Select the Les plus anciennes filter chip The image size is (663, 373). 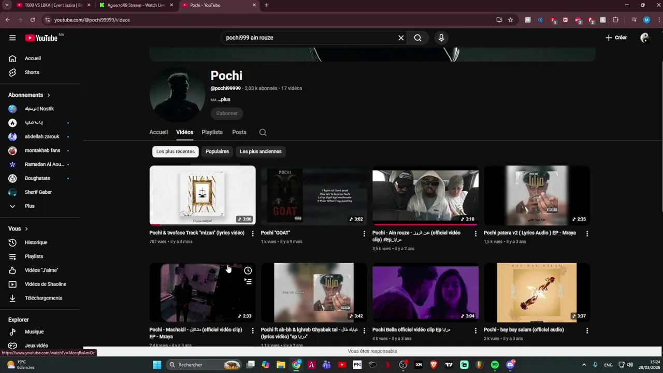pos(261,151)
